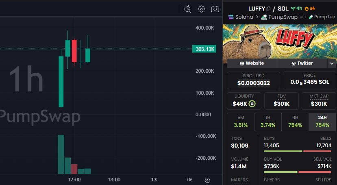337x185 pixels.
Task: Open chart settings gear icon
Action: (201, 9)
